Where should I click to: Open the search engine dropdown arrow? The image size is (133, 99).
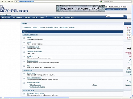103,1
